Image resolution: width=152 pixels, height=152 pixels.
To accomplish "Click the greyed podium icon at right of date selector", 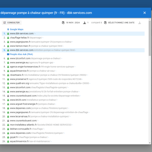I will coord(140,23).
